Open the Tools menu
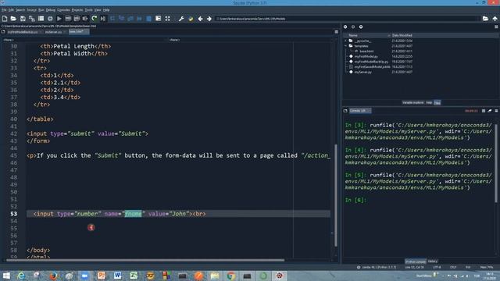This screenshot has width=500, height=281. click(88, 10)
